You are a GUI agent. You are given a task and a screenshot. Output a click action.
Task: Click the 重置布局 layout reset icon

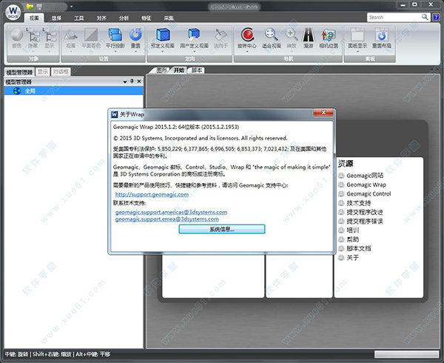tap(381, 35)
